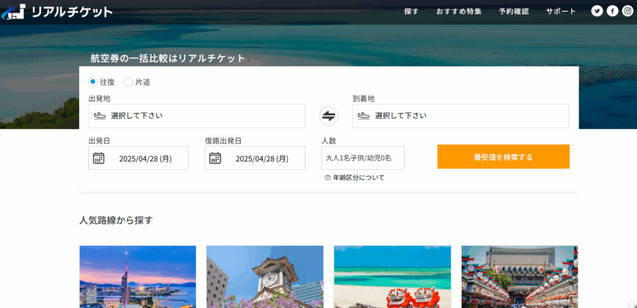Click the plane icon in 出発地 field
637x308 pixels.
(100, 116)
